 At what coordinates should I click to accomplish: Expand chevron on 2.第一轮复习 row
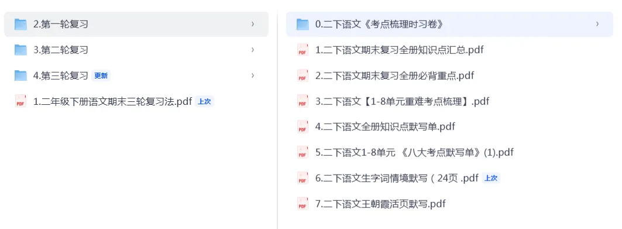[x=253, y=24]
